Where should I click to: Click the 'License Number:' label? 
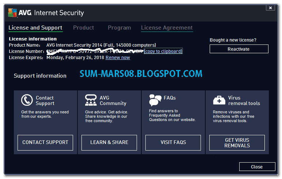[x=26, y=51]
